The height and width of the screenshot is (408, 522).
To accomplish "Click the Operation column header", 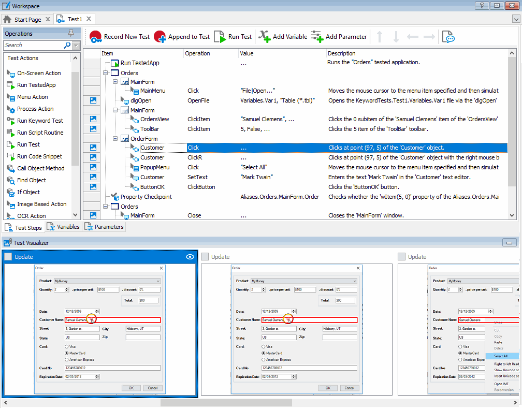I will point(211,53).
